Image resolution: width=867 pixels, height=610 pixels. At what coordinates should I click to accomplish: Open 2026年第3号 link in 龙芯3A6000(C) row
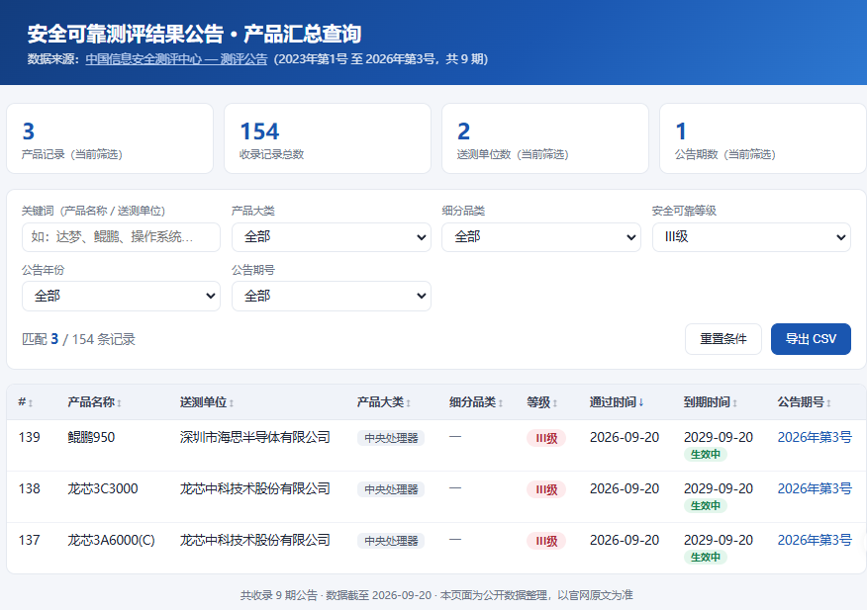(x=815, y=540)
